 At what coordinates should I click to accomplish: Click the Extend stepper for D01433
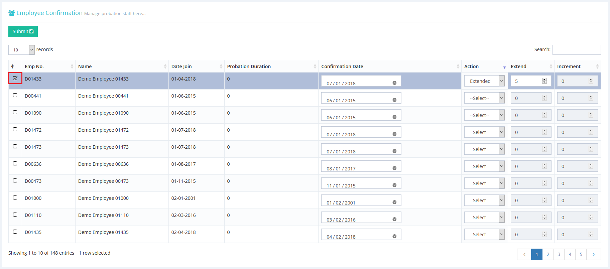[x=544, y=81]
